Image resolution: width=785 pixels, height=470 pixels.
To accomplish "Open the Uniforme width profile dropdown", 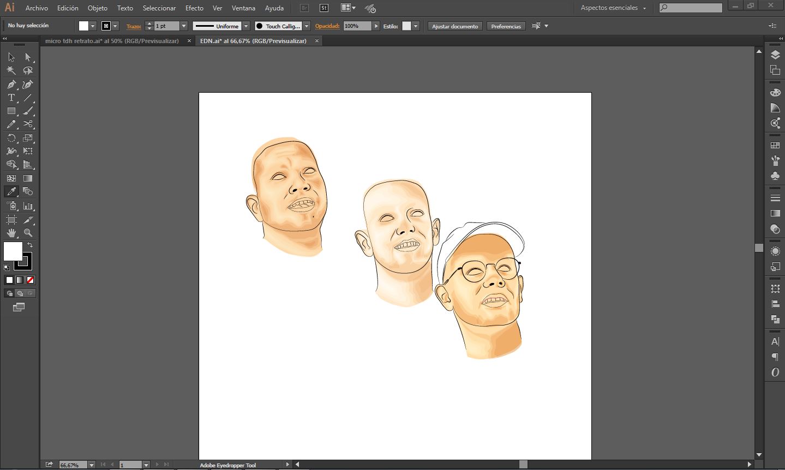I will point(246,26).
